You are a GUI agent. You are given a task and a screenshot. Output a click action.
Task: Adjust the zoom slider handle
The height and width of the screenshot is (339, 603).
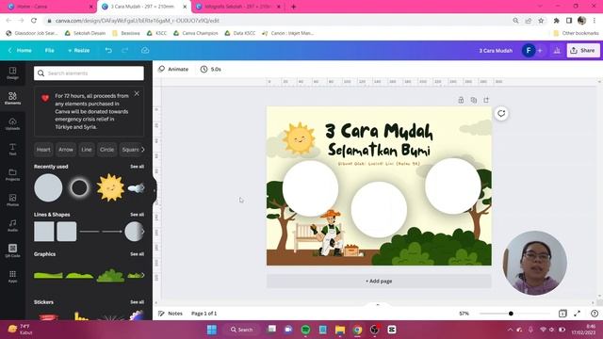511,314
